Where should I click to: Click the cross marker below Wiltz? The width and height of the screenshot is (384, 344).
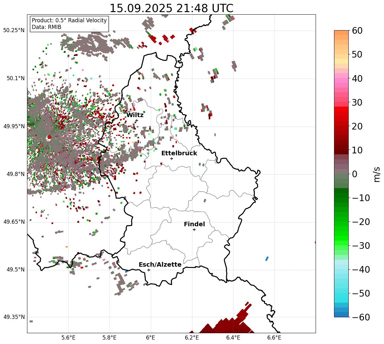coord(136,121)
